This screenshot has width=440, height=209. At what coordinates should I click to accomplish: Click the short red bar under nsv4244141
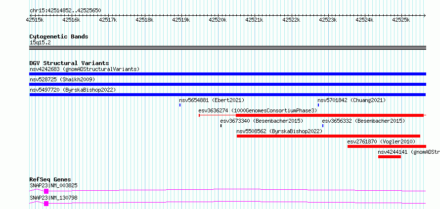point(390,157)
